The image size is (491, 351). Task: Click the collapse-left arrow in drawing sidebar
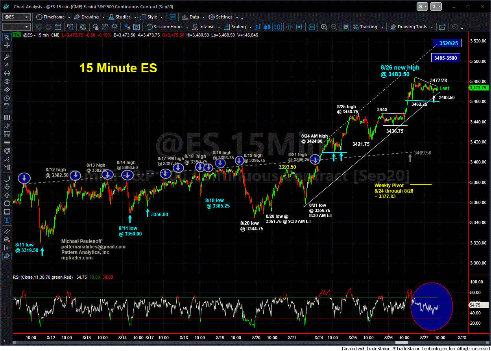pos(7,247)
